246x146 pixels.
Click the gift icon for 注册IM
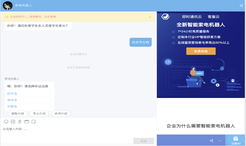click(236, 138)
